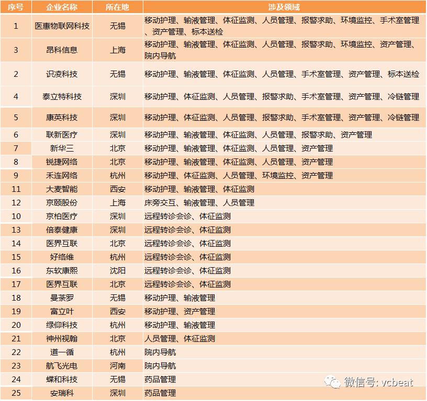427x401 pixels.
Task: Click 西安 in the 大麦智能 row
Action: coord(117,189)
